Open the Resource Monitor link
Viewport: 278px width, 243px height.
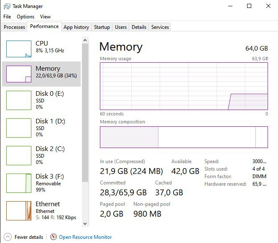[x=85, y=237]
